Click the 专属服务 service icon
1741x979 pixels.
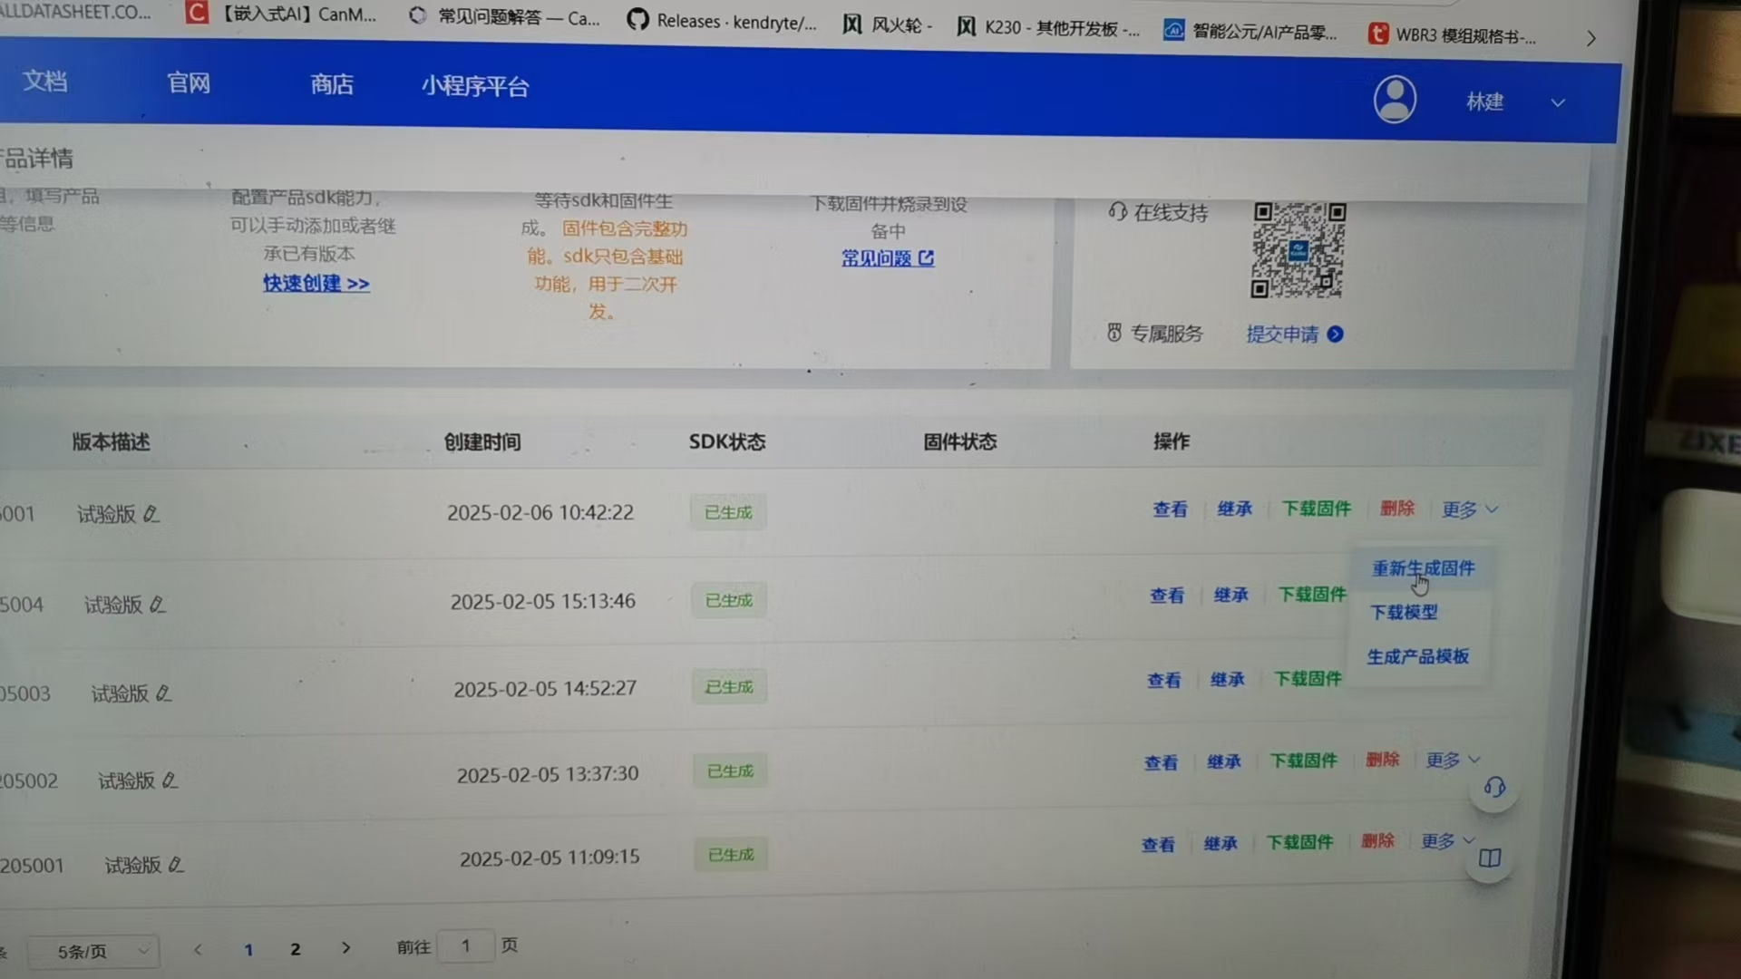click(x=1114, y=333)
